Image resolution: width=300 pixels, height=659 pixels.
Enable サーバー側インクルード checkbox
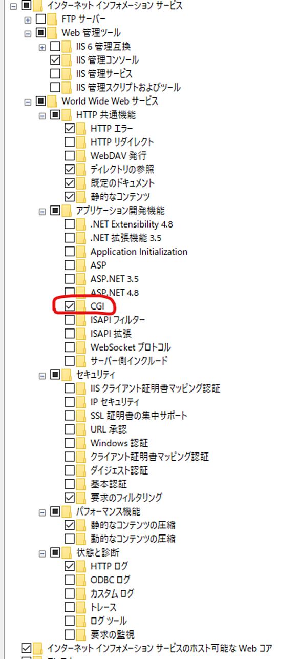pyautogui.click(x=70, y=361)
